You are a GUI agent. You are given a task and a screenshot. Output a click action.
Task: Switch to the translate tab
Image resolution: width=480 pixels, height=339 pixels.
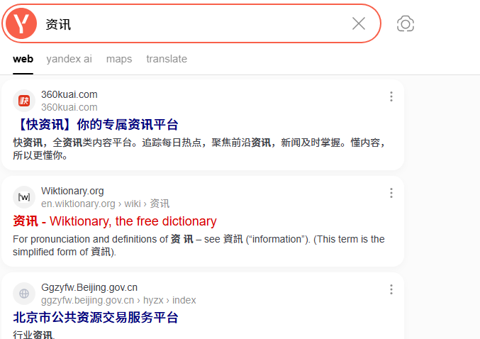(x=167, y=59)
